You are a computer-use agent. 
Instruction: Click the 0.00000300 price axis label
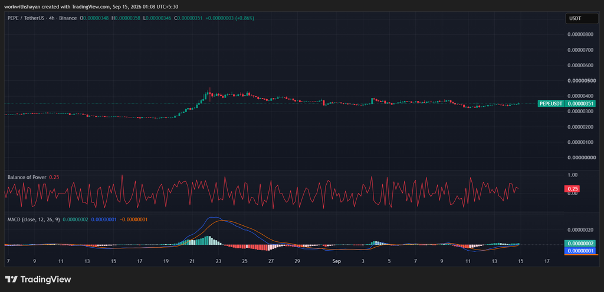tap(580, 111)
